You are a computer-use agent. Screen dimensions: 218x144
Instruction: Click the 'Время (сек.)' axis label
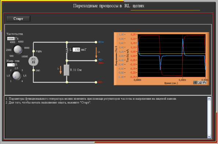click(x=171, y=83)
